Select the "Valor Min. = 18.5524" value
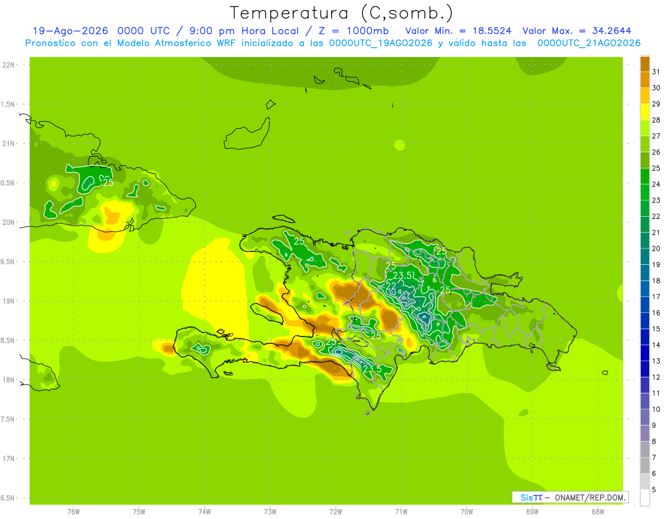The image size is (671, 519). point(458,31)
